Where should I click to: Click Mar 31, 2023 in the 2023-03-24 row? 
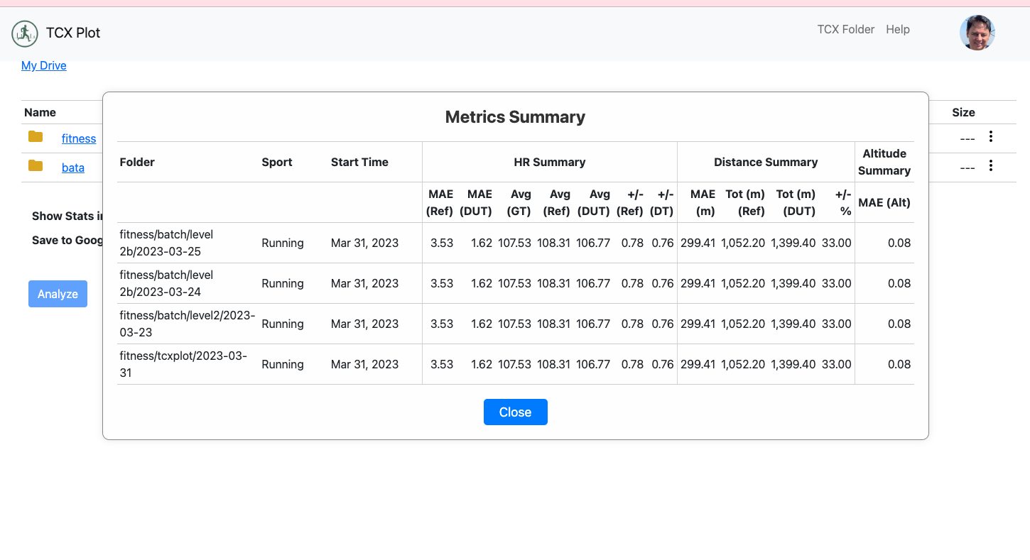(x=365, y=283)
